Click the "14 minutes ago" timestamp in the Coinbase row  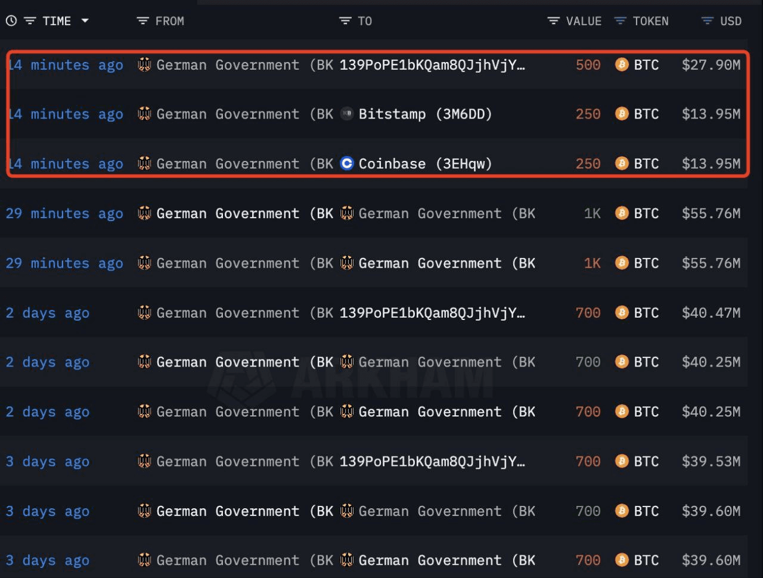(66, 163)
